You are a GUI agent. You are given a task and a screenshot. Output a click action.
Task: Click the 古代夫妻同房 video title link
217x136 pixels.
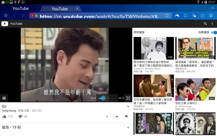click(153, 101)
